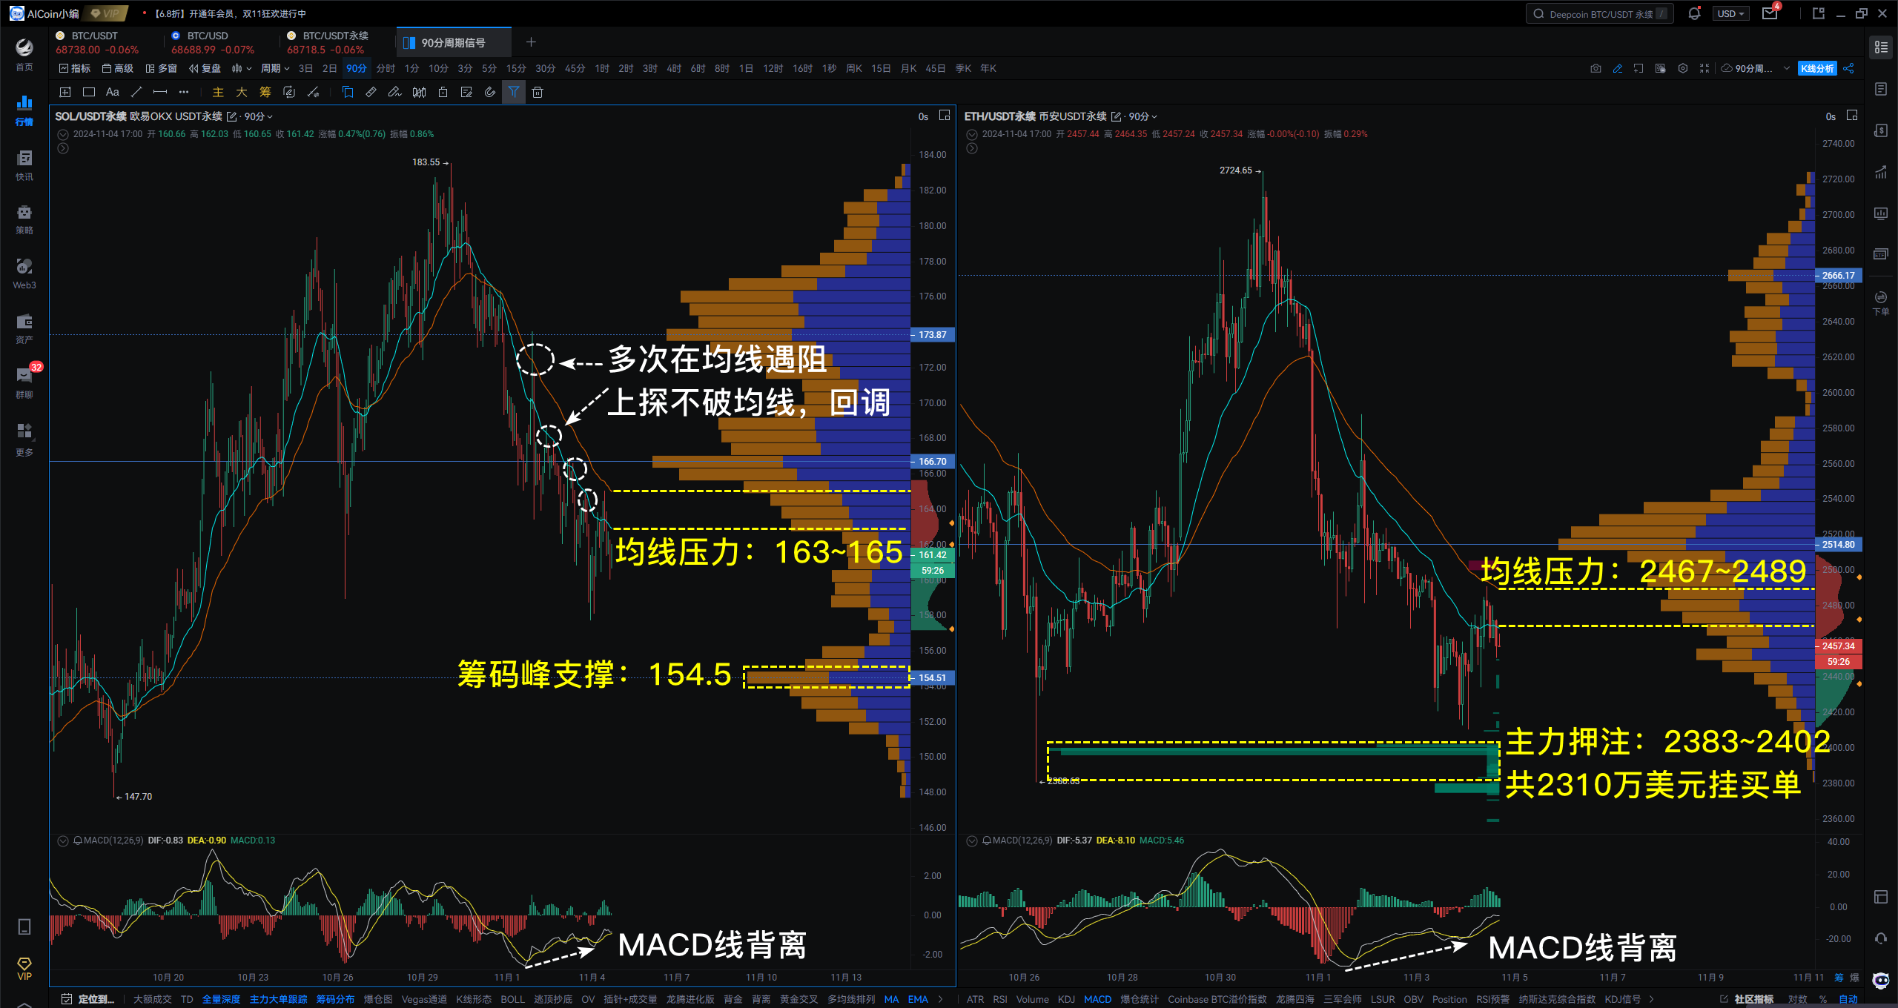Click the trash icon to clear drawings
The width and height of the screenshot is (1898, 1008).
click(x=538, y=92)
